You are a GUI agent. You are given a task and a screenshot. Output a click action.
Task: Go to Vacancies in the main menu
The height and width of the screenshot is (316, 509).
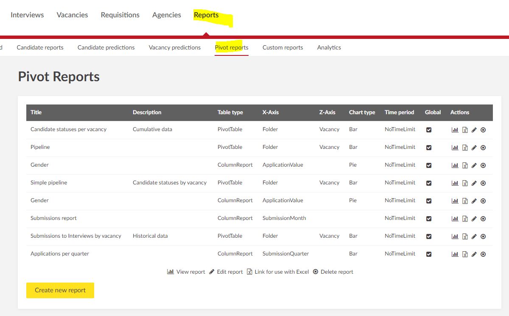coord(72,15)
